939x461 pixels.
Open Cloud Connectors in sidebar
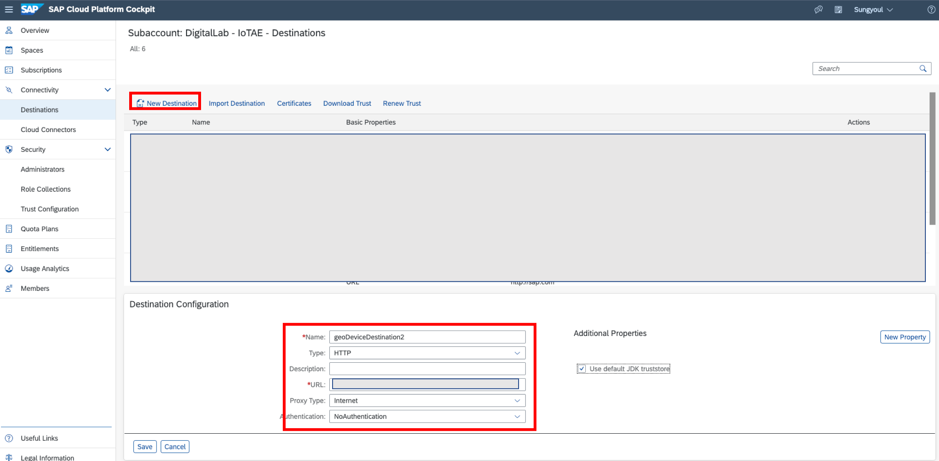point(48,130)
